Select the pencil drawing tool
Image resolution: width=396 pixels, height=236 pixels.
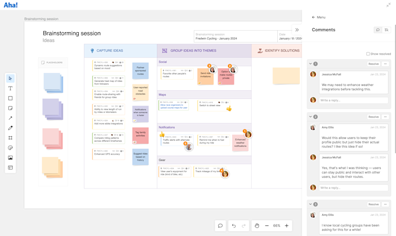pyautogui.click(x=10, y=128)
